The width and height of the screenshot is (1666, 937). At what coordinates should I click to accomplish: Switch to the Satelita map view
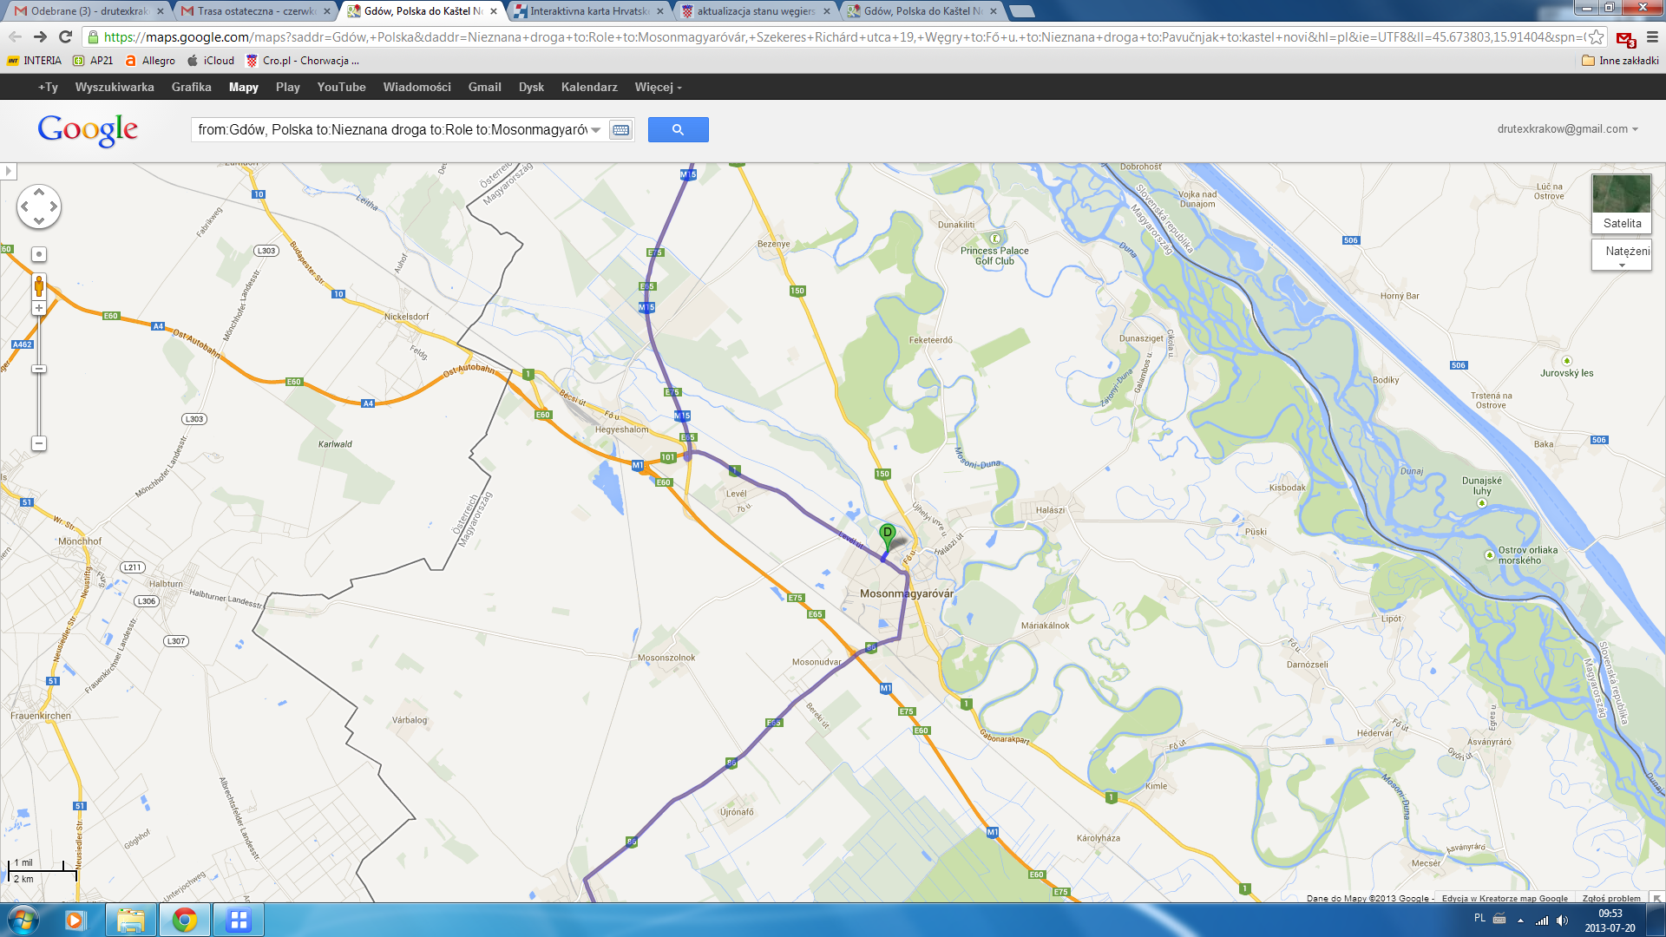coord(1621,204)
